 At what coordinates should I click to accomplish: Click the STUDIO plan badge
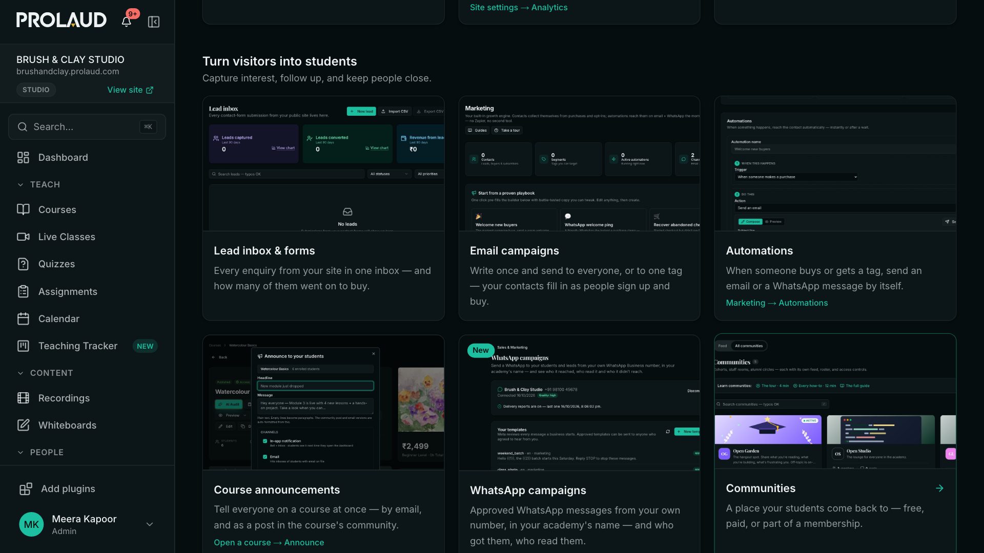click(36, 90)
